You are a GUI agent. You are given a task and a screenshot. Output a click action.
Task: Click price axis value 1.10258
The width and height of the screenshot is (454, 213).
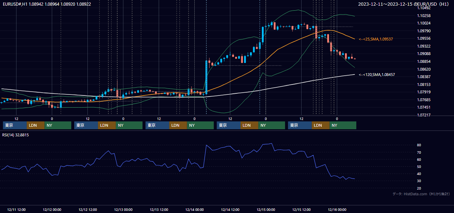[424, 16]
